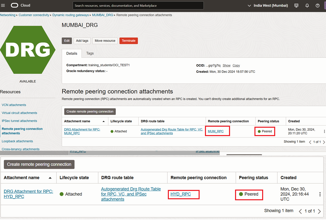The height and width of the screenshot is (220, 326).
Task: Click Copy next to the OCID
Action: (x=236, y=66)
